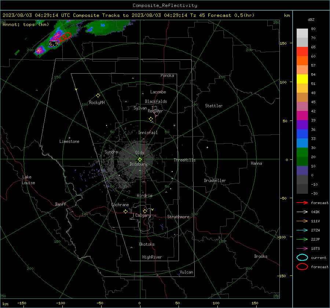Click the Okotoks city label
Screen dimensions: 330x308
147,244
